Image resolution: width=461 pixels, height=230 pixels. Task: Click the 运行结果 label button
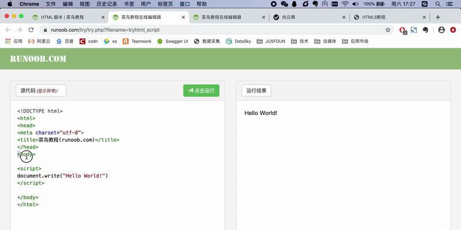(256, 91)
